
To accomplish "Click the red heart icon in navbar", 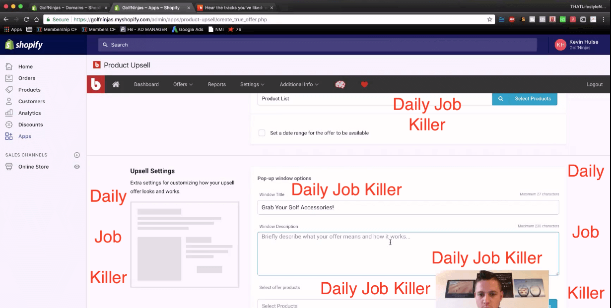I will (x=364, y=84).
